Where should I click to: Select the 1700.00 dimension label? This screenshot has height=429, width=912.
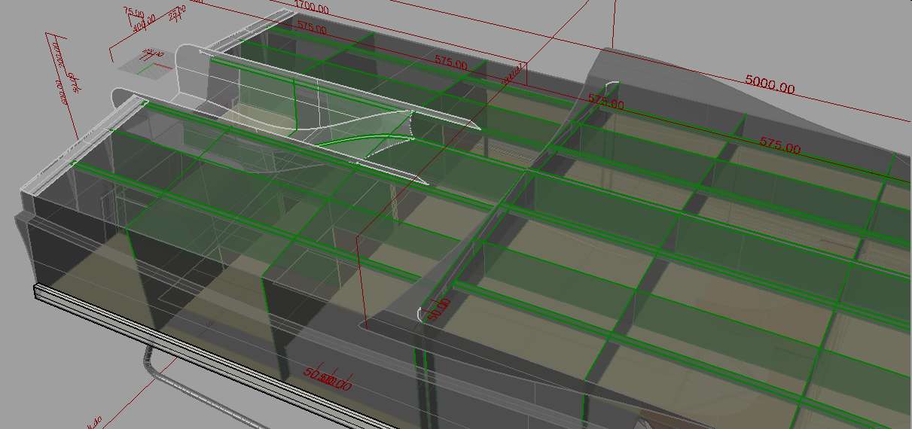(311, 8)
